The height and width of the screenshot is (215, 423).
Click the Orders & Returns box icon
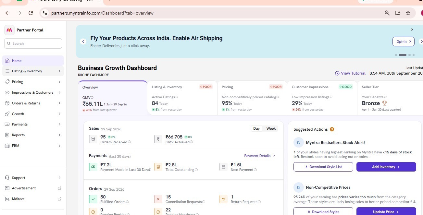pos(7,103)
